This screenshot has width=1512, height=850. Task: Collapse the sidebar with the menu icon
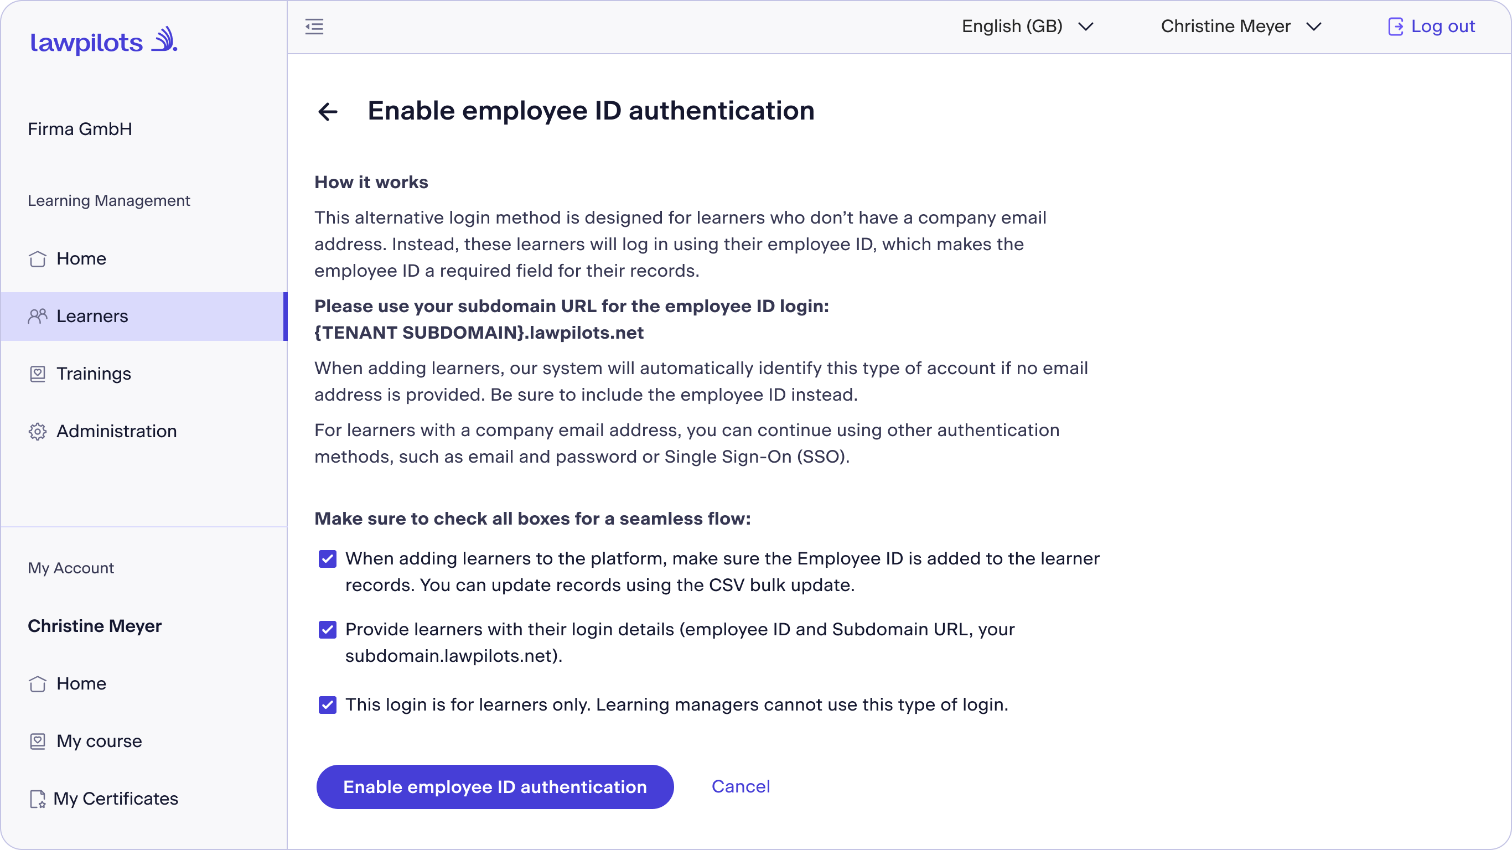point(314,27)
